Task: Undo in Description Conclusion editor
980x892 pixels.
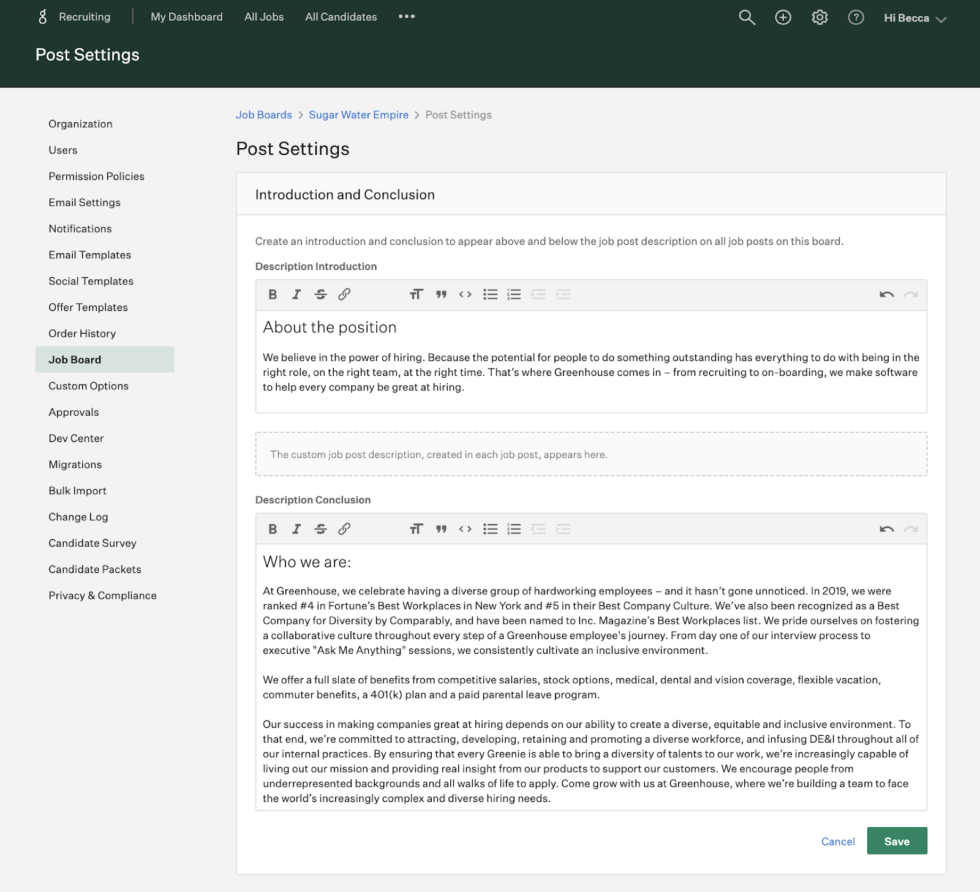Action: 886,529
